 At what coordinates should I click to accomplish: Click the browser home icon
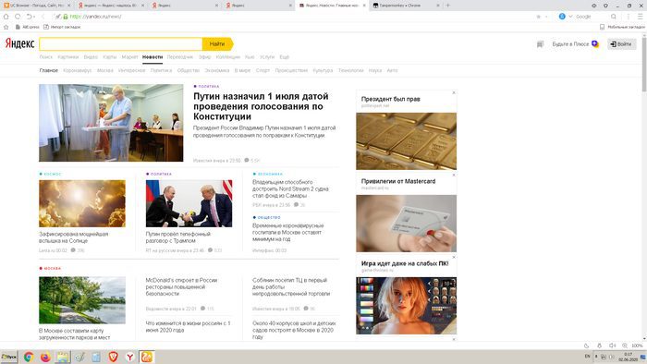click(x=6, y=17)
